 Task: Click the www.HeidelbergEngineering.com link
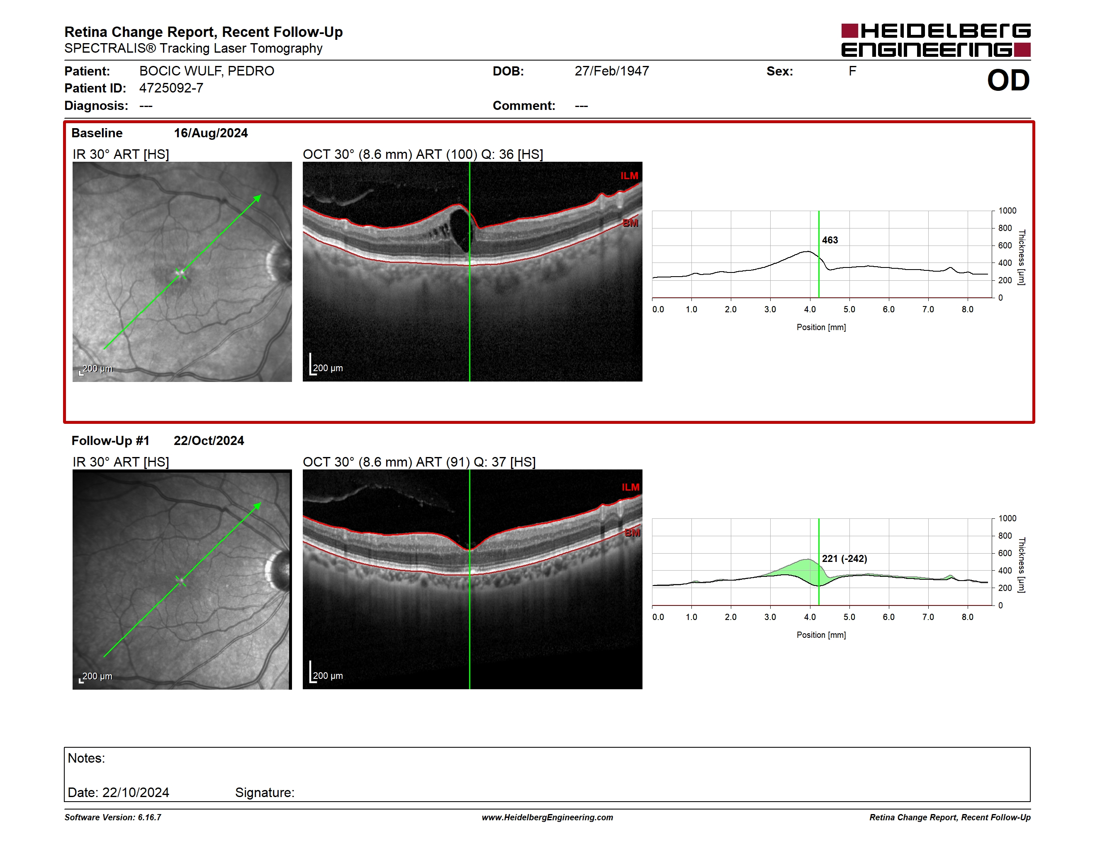[x=547, y=817]
